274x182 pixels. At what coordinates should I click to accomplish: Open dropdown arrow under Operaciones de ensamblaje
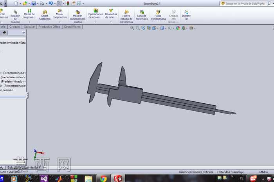tap(96, 22)
